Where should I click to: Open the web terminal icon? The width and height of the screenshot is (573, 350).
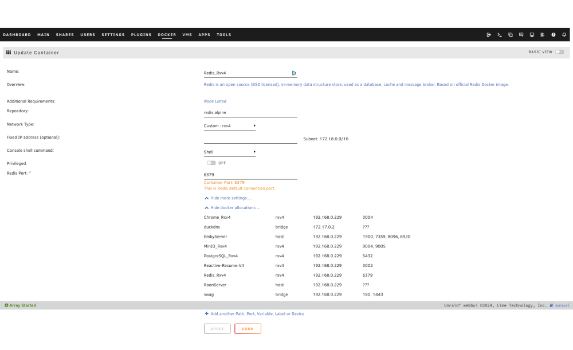click(500, 35)
